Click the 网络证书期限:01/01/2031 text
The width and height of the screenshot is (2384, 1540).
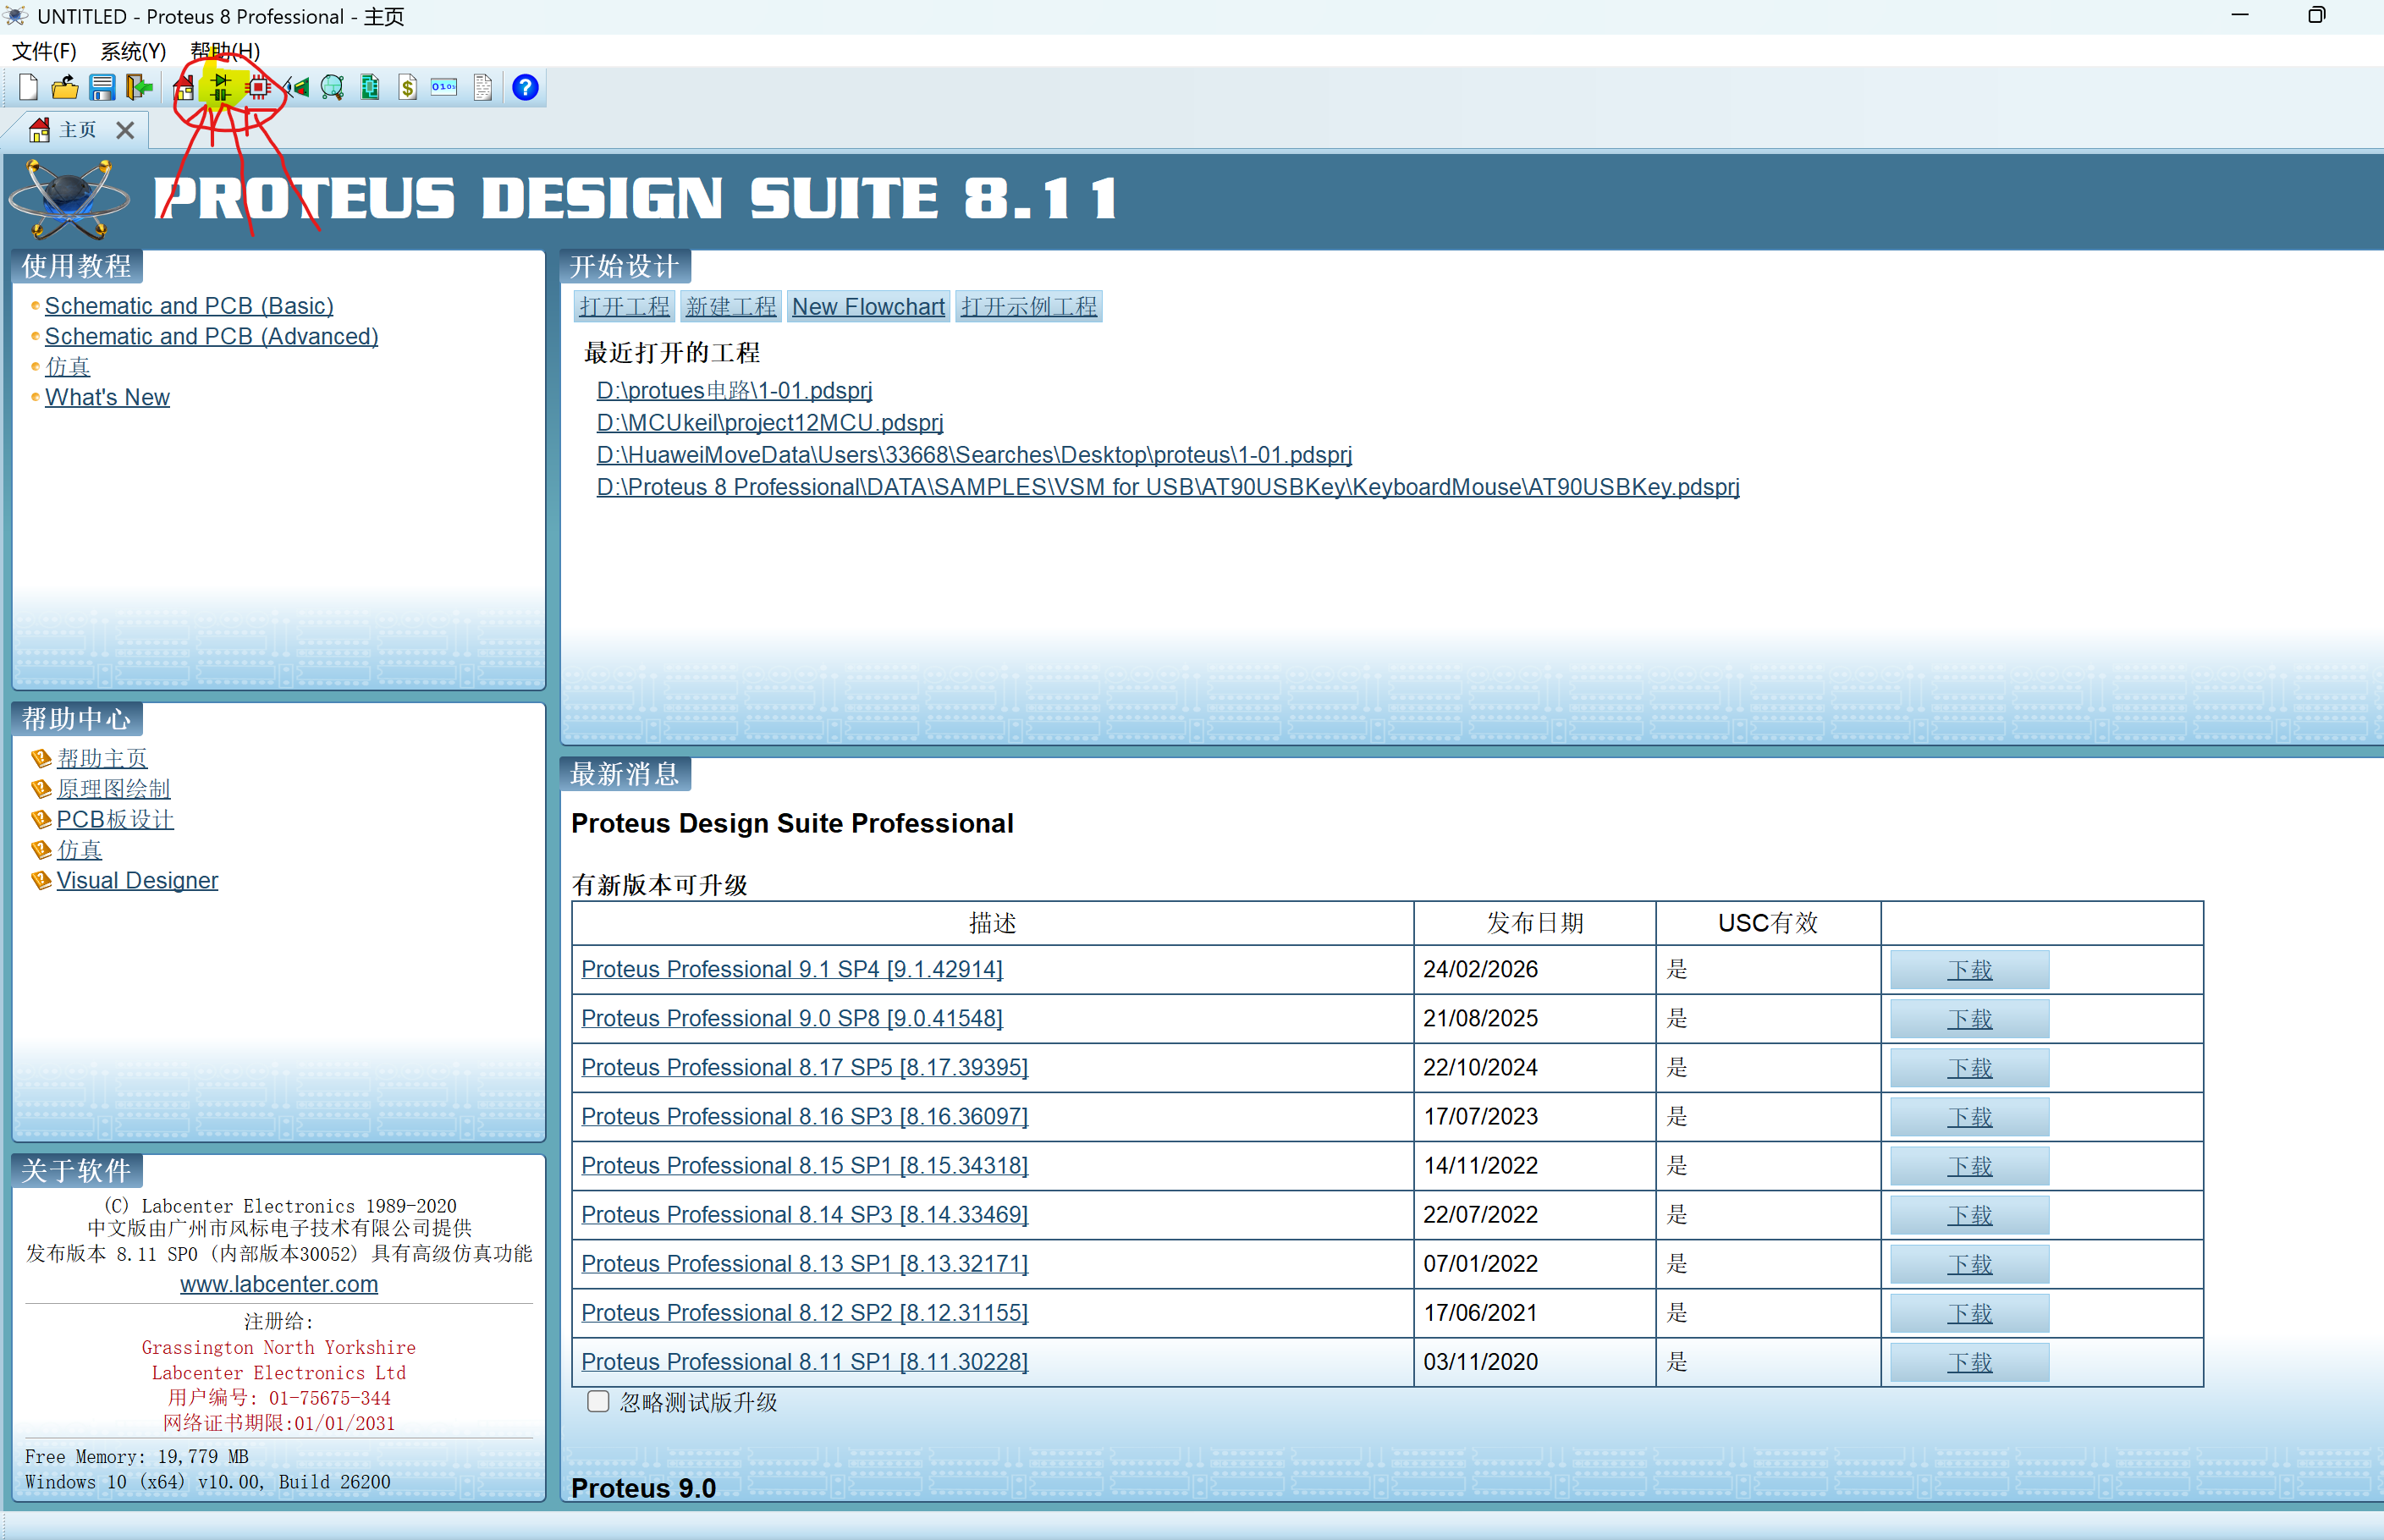pyautogui.click(x=279, y=1423)
